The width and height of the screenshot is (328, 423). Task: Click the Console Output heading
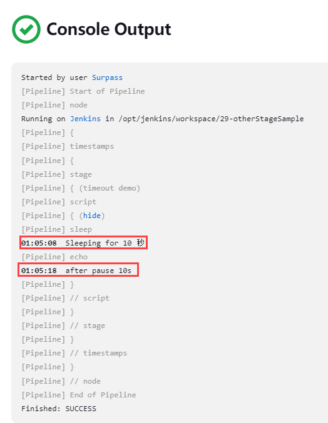click(109, 29)
